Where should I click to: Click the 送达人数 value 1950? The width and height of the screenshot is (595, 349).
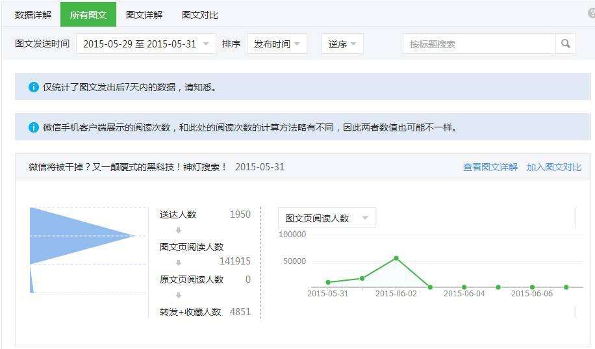[x=240, y=214]
